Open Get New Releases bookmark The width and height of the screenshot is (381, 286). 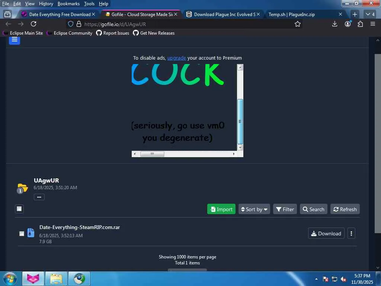tap(154, 33)
